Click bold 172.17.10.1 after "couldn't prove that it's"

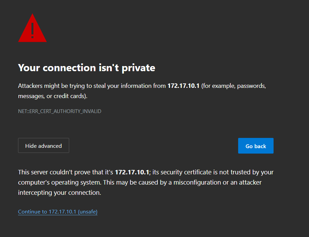pyautogui.click(x=132, y=172)
